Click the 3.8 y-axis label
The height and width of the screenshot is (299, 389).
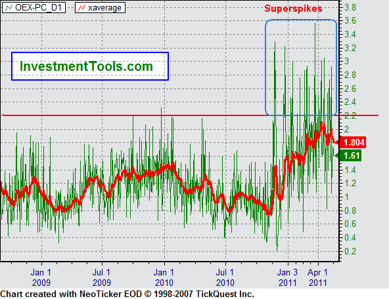[x=350, y=7]
